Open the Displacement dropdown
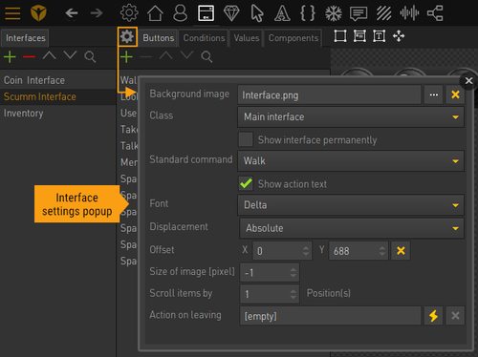The height and width of the screenshot is (357, 478). click(352, 228)
